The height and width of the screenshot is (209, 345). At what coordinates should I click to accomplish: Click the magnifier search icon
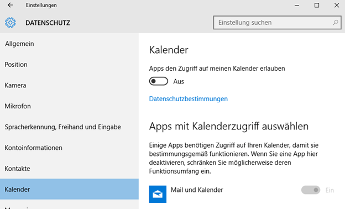[x=335, y=23]
